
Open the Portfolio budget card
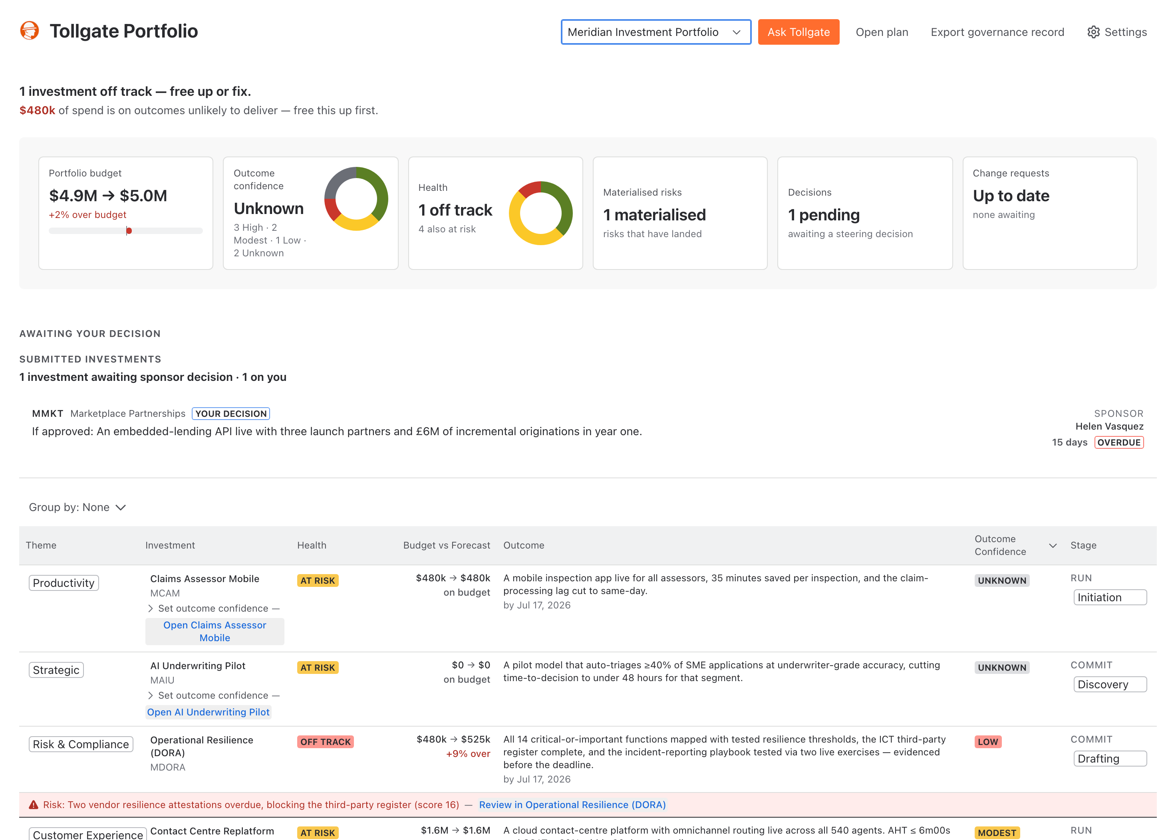(x=126, y=213)
